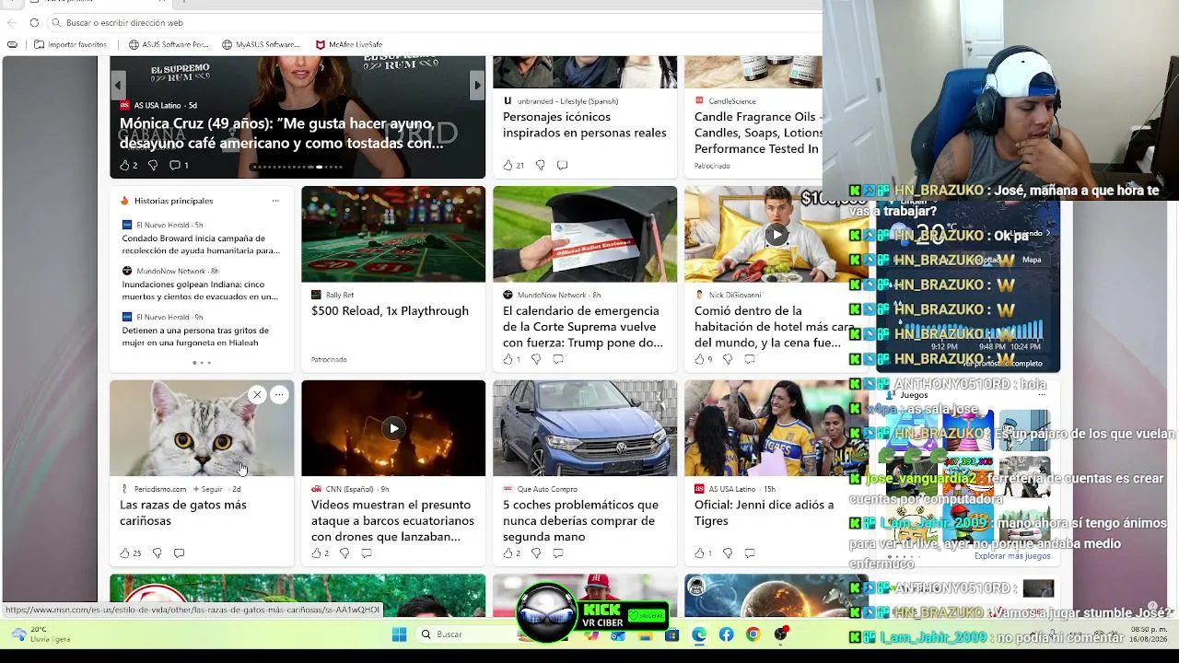Image resolution: width=1179 pixels, height=663 pixels.
Task: Dislike the 5 coches problemáticos article
Action: coord(536,553)
